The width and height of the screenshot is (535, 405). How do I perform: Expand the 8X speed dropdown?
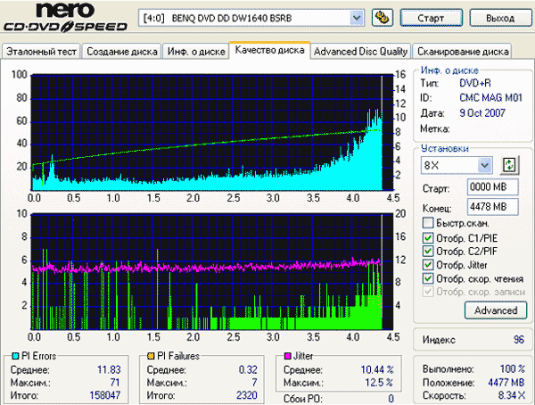485,166
